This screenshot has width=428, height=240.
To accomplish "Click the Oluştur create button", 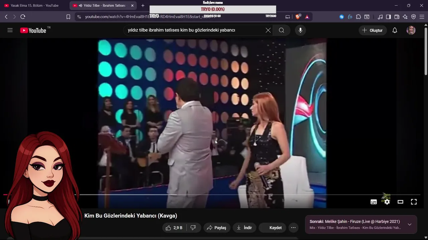I will coord(372,30).
